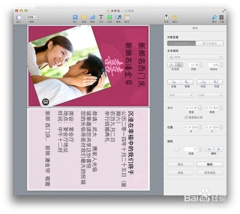Click the pink 囍 double happiness symbol
The height and width of the screenshot is (214, 240).
pyautogui.click(x=115, y=66)
